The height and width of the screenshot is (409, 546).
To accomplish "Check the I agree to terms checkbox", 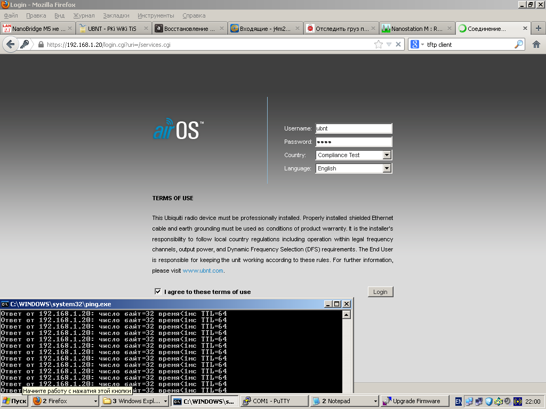I will coord(158,291).
